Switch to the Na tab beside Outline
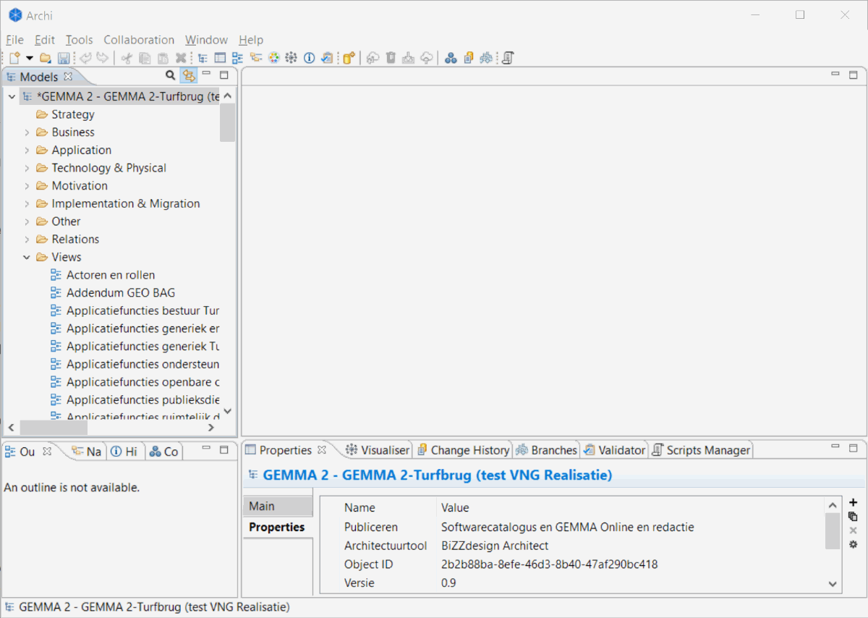The image size is (868, 618). pyautogui.click(x=87, y=452)
